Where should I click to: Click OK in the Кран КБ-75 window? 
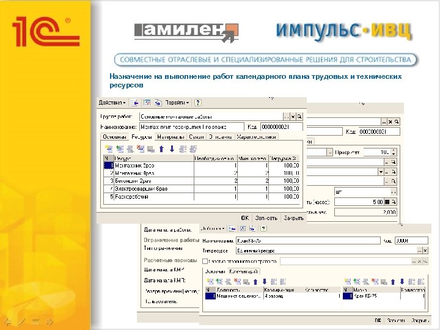coord(378,320)
